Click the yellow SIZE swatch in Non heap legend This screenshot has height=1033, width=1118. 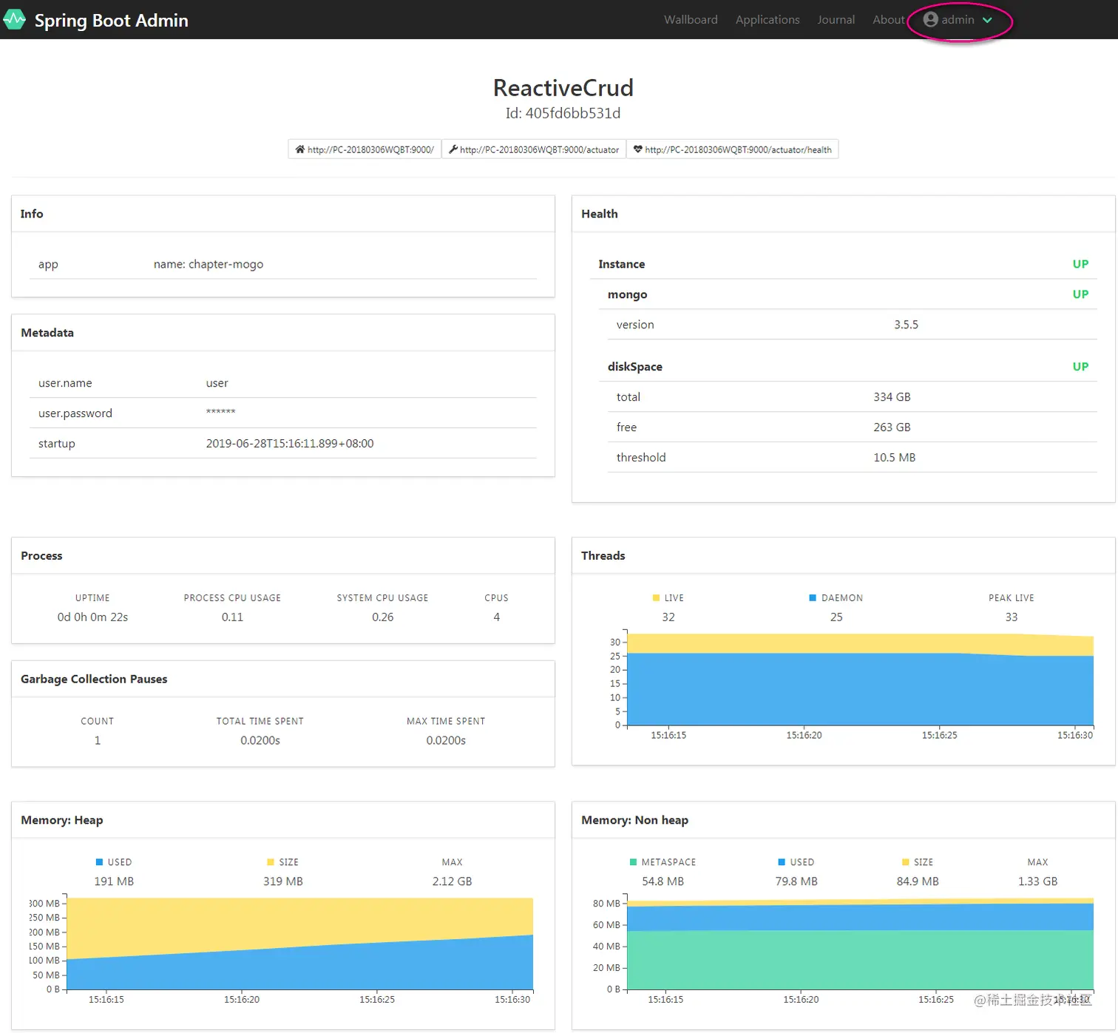(x=905, y=861)
